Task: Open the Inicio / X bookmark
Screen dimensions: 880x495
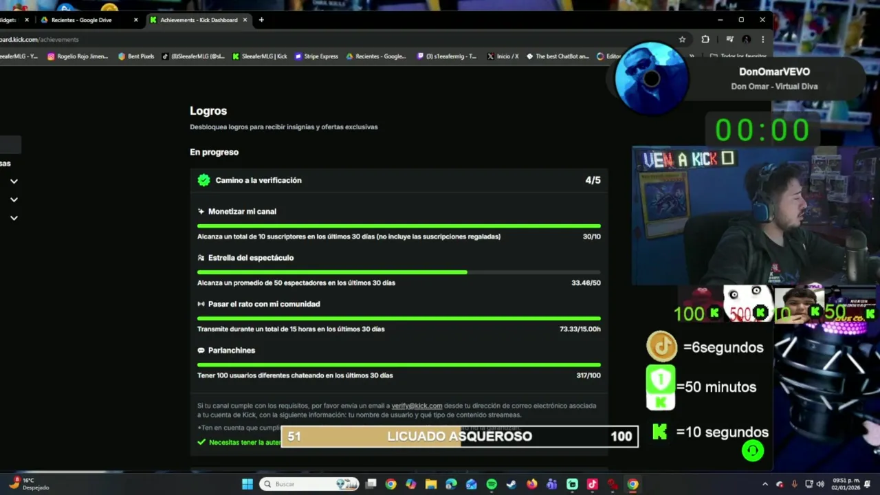Action: coord(503,56)
